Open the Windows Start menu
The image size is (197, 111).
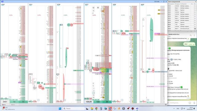click(60, 109)
